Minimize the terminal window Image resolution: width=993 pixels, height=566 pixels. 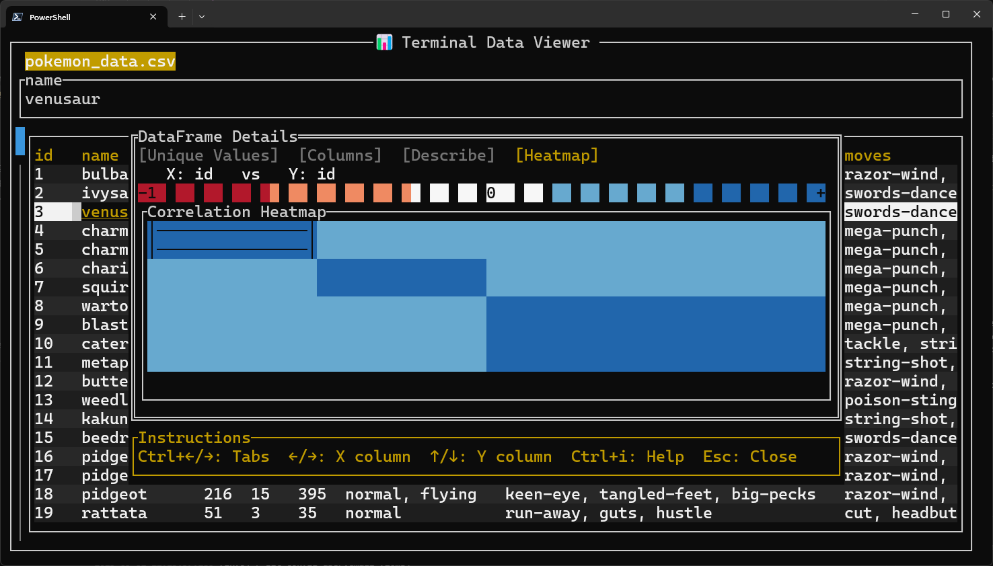click(915, 14)
